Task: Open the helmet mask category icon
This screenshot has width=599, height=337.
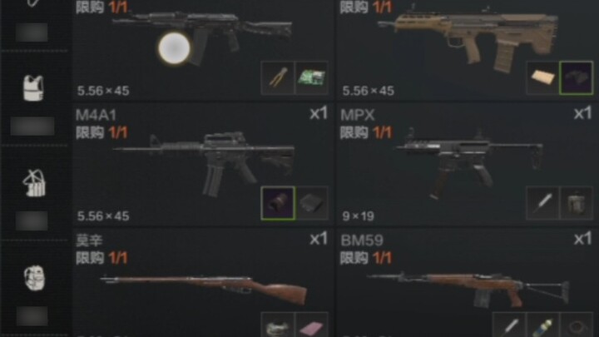Action: (34, 278)
